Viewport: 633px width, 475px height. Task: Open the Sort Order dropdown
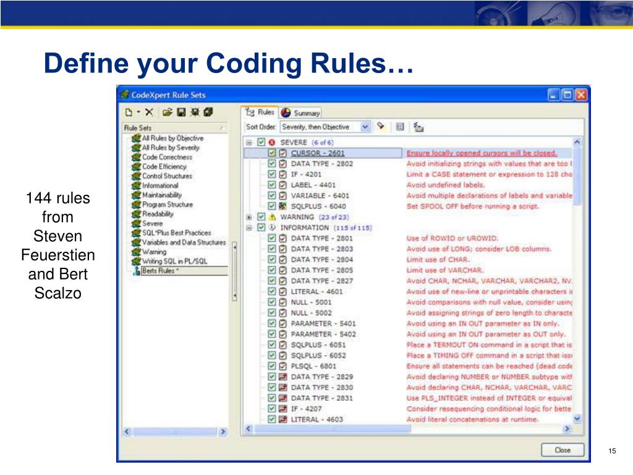365,127
